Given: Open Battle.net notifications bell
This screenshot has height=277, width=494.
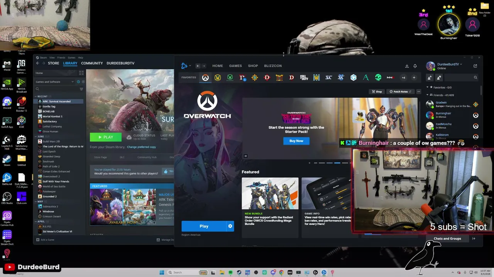Looking at the screenshot, I should tap(415, 66).
